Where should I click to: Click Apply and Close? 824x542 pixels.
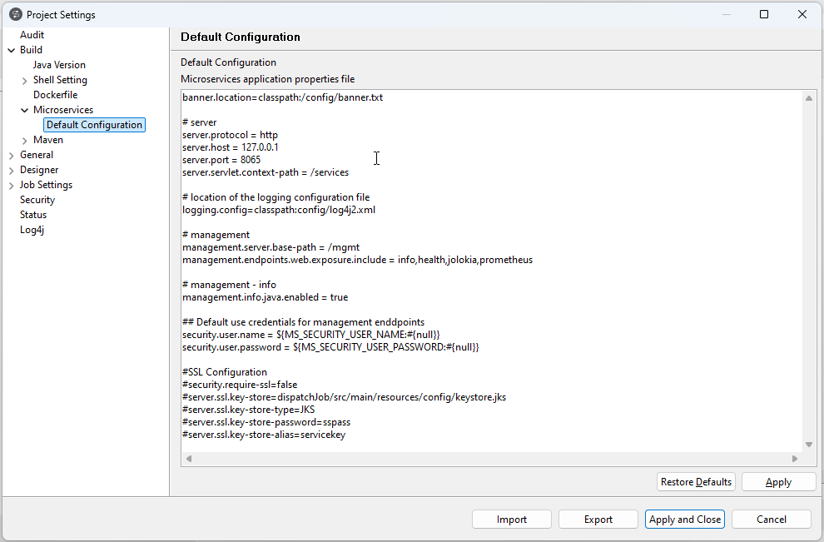tap(684, 519)
